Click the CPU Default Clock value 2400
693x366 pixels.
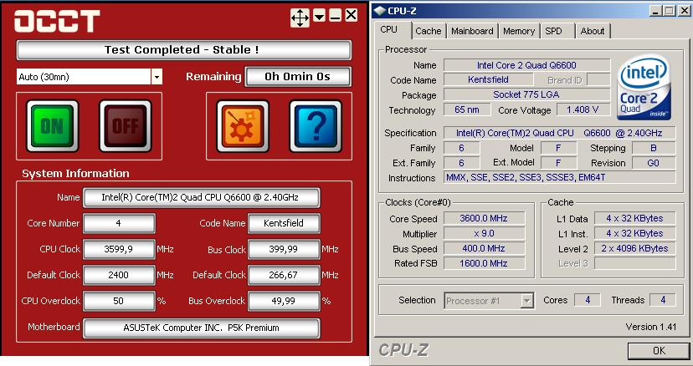tap(119, 275)
